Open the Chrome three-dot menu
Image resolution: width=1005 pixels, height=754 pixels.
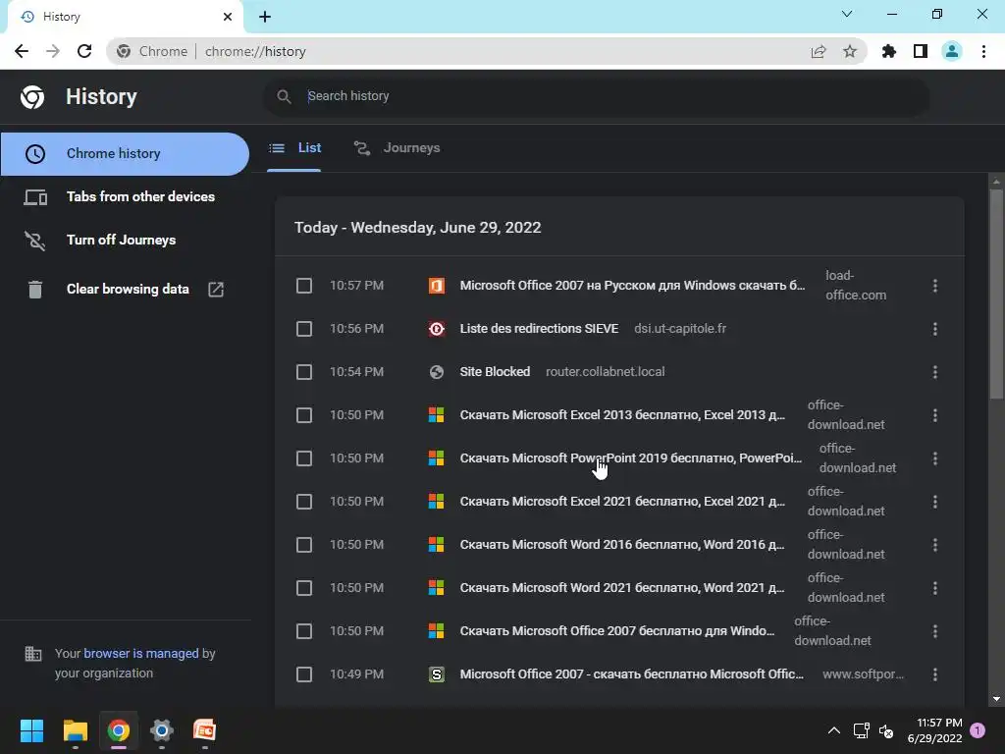click(983, 51)
